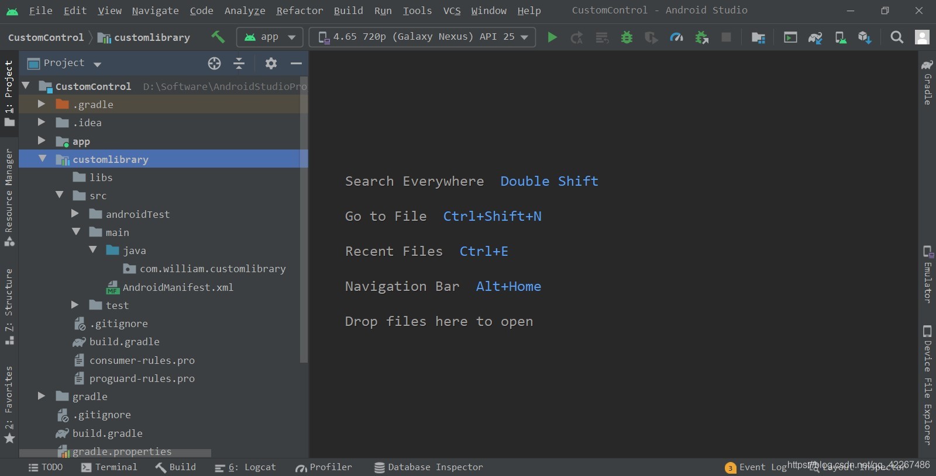Open the Terminal tool window
The height and width of the screenshot is (476, 936).
click(x=109, y=467)
